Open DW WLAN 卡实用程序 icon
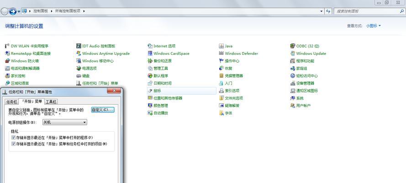406x183 pixels. coord(7,46)
